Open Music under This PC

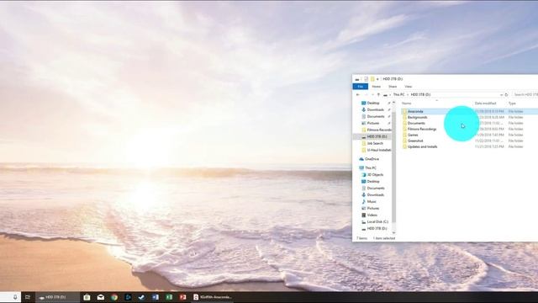tap(372, 202)
